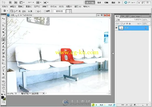Screen dimensions: 152x107
Task: Select the Hand tool
Action: (x=4, y=88)
